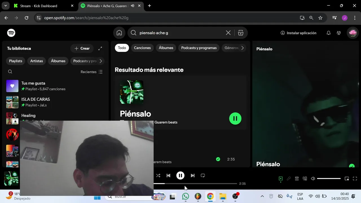Click the Piénsalo album cover thumbnail
The height and width of the screenshot is (203, 361).
click(x=131, y=92)
